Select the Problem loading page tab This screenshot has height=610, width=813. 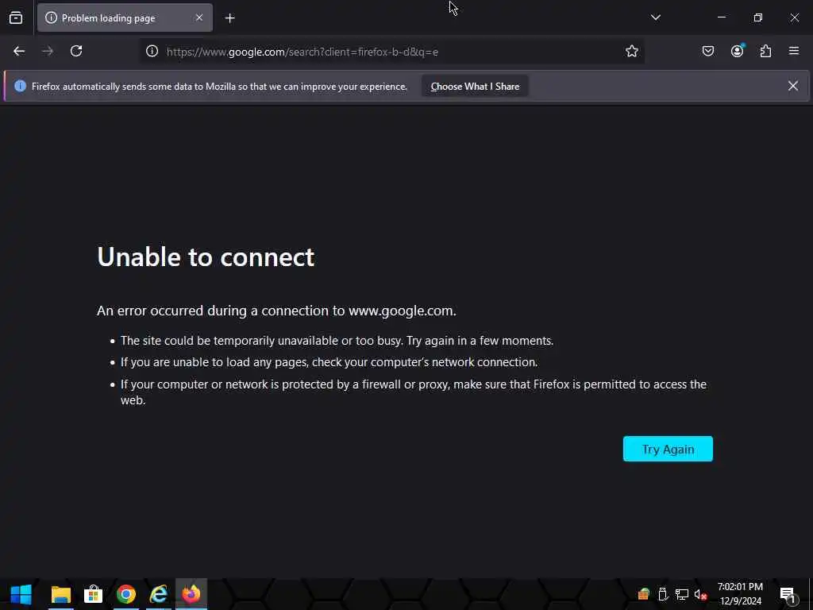pyautogui.click(x=125, y=17)
